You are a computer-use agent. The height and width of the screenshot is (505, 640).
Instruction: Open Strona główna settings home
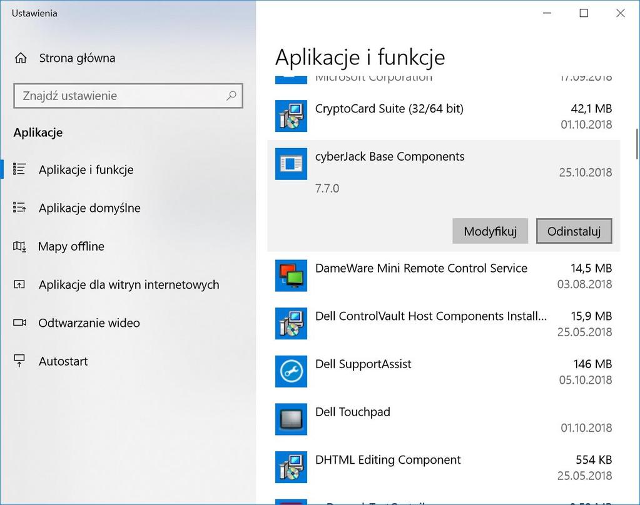(77, 58)
